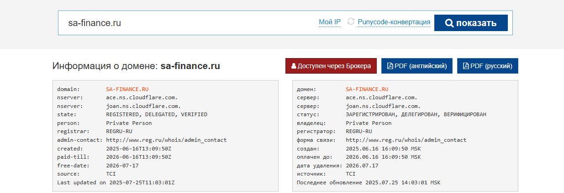Select the REGISTERED, DELEGATED, VERIFIED state value

click(157, 114)
